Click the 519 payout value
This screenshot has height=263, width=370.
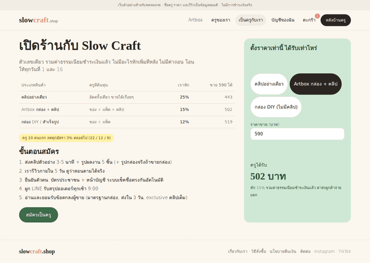(x=228, y=122)
